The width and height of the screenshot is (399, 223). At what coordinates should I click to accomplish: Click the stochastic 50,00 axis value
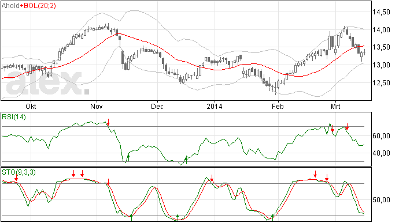pos(381,200)
